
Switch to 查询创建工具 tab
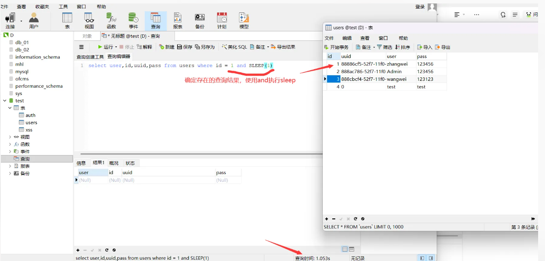point(90,57)
